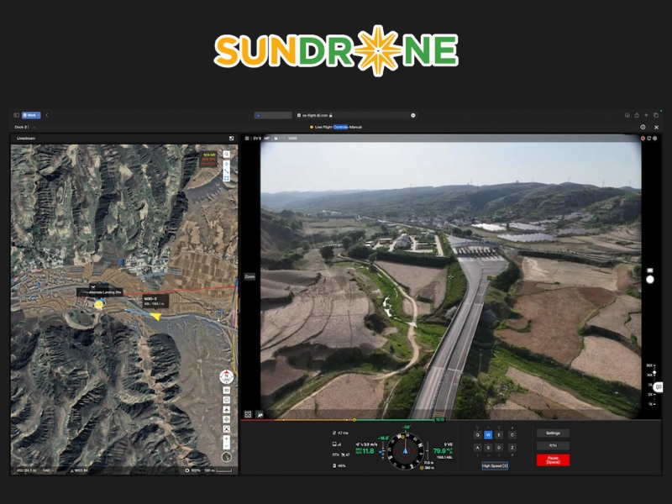Click the EV 0 exposure setting
Screen dimensions: 672x504
coord(257,139)
